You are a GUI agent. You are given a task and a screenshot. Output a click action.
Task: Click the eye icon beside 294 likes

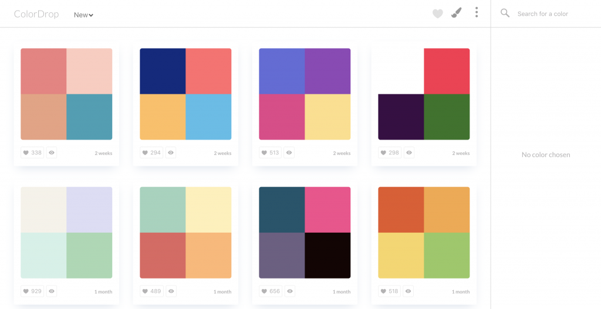pos(171,152)
